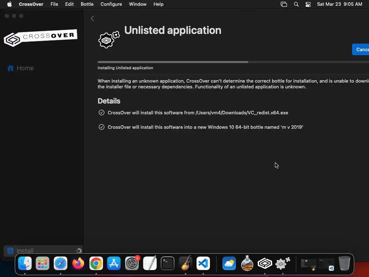Open Launchpad from the Dock
The height and width of the screenshot is (277, 369).
coord(43,263)
